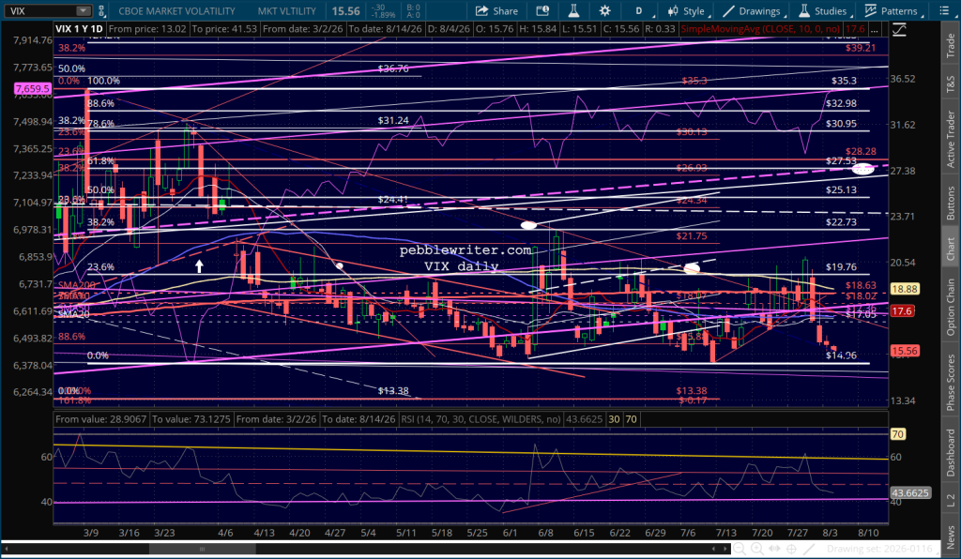961x559 pixels.
Task: Click the Share button
Action: pyautogui.click(x=496, y=11)
